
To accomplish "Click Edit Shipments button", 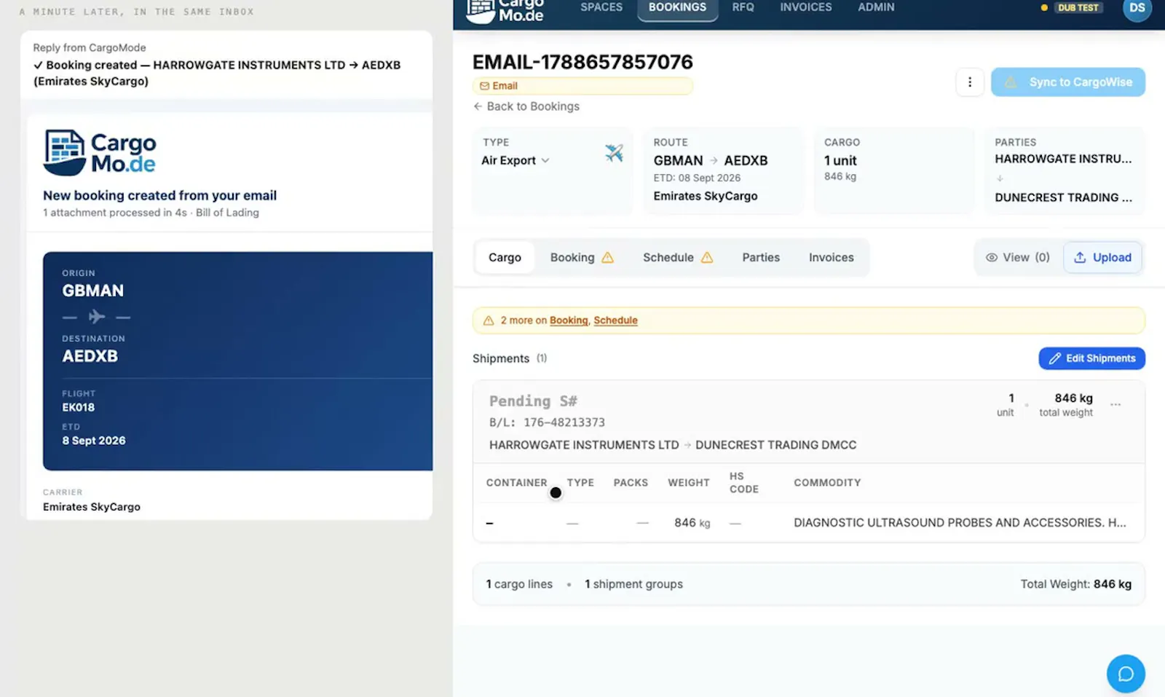I will coord(1091,358).
